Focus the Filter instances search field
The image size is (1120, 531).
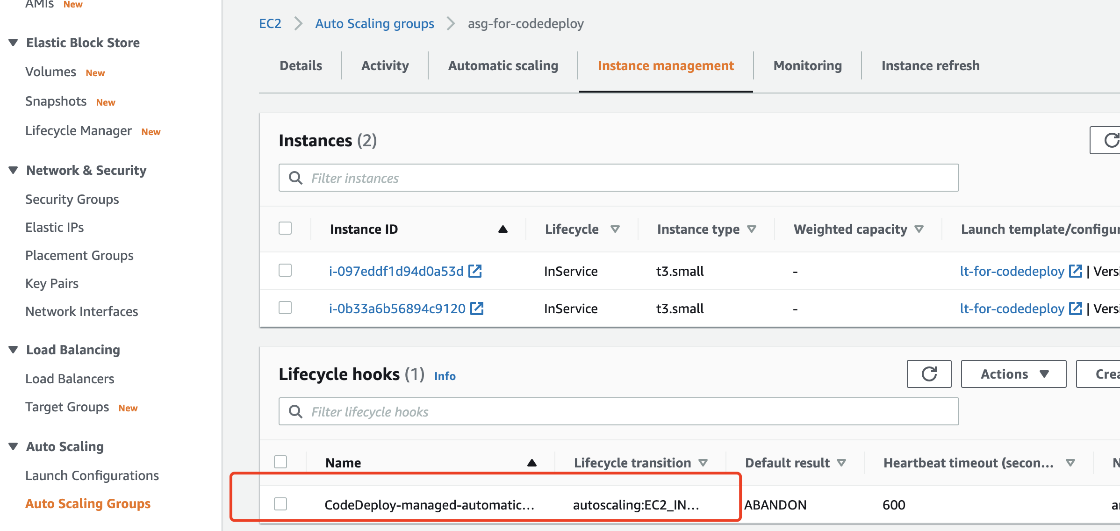pyautogui.click(x=618, y=178)
